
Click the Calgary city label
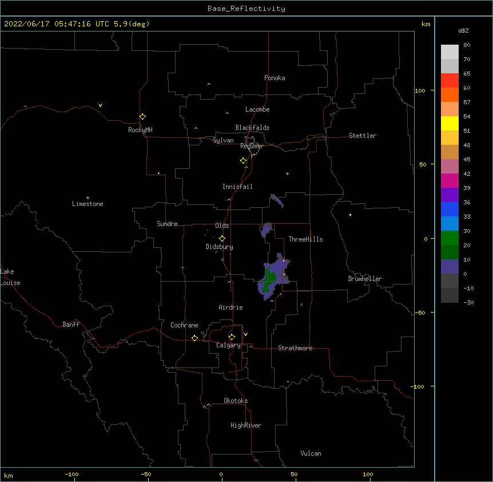[x=228, y=345]
